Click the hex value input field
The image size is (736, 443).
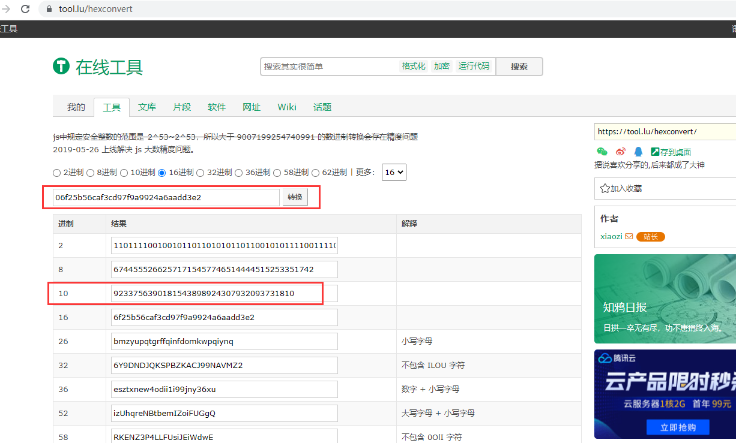166,197
